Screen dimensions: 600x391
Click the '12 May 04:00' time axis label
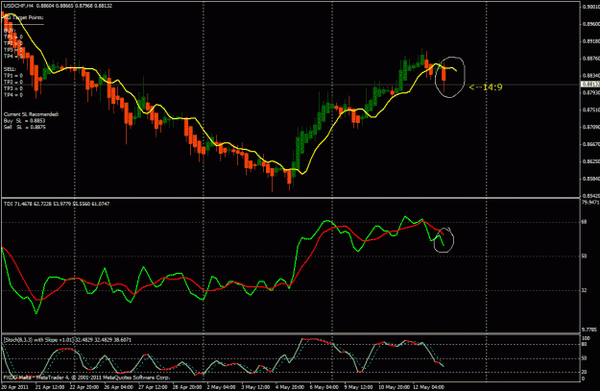[x=428, y=387]
